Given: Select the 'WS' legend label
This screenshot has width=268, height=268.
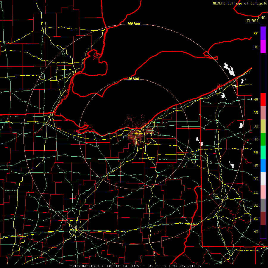Looking at the screenshot, I should tap(255, 166).
